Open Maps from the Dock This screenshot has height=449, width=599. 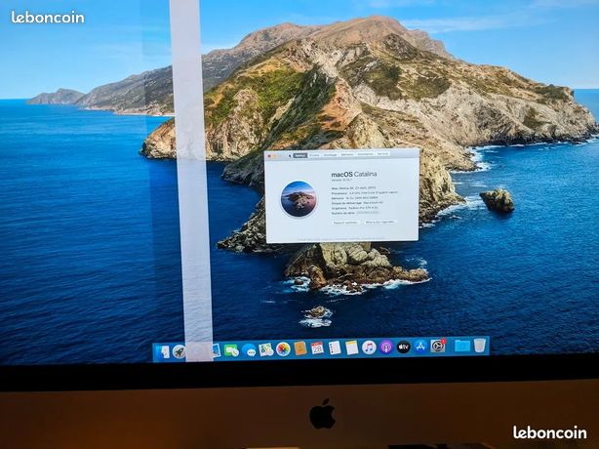[266, 349]
